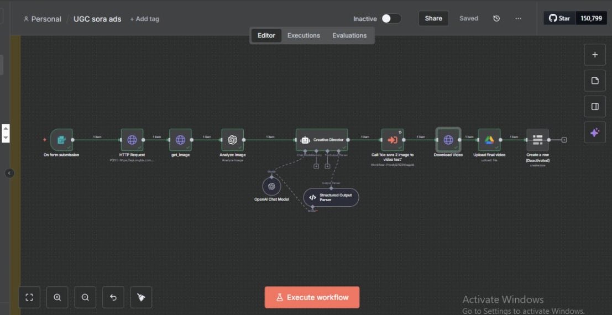Open the AI assistant sparkle button
Viewport: 612px width, 315px height.
(x=595, y=132)
